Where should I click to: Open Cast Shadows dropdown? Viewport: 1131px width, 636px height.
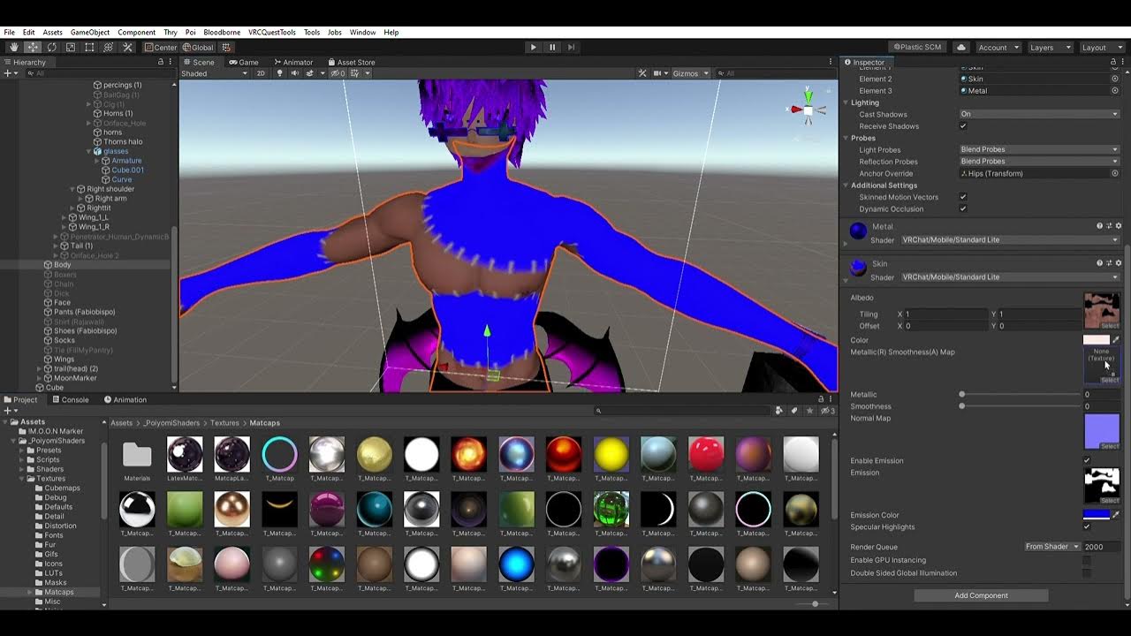tap(1039, 114)
